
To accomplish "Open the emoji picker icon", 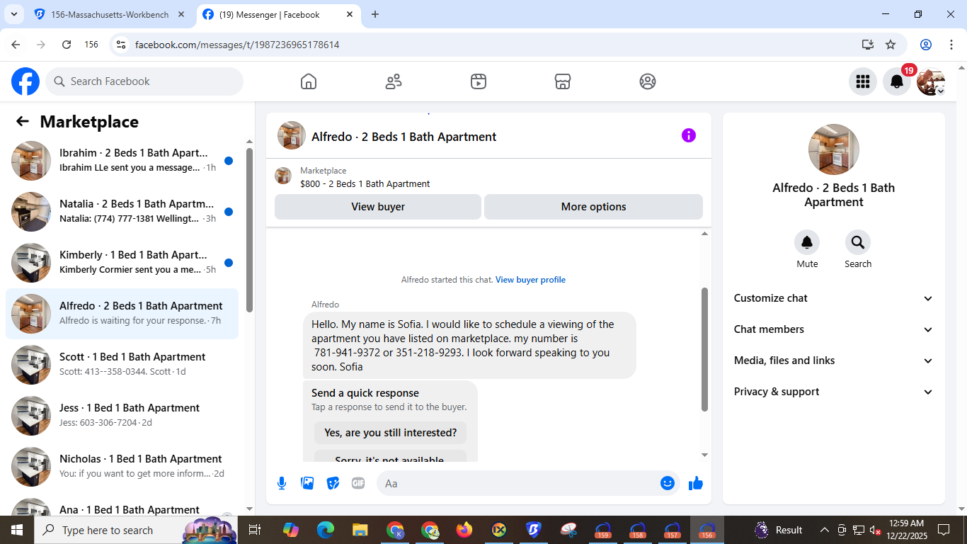I will (667, 483).
